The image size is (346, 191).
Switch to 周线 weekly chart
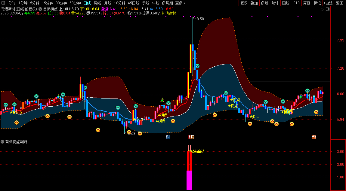coord(97,3)
